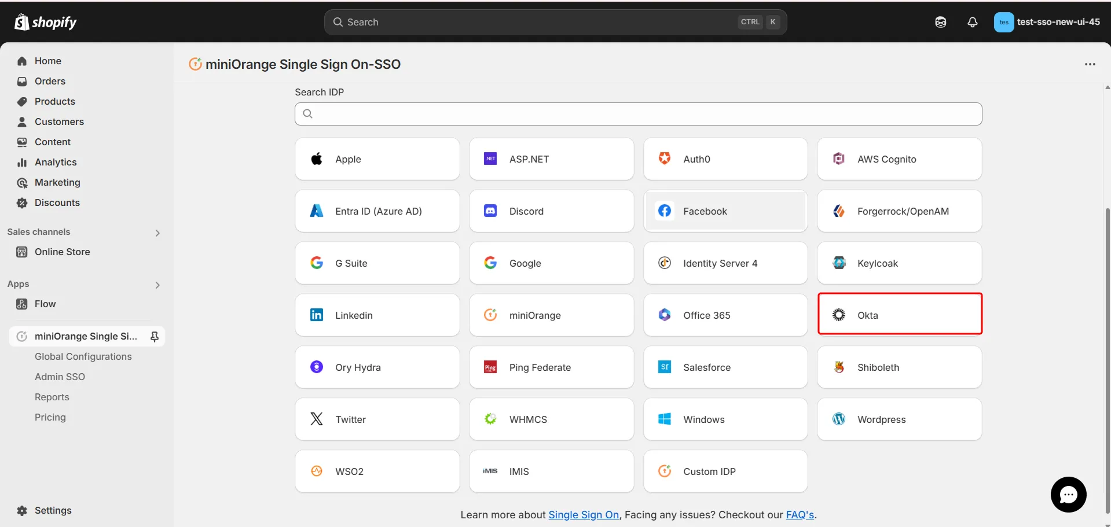The image size is (1111, 527).
Task: Expand the Apps section chevron
Action: [x=157, y=285]
